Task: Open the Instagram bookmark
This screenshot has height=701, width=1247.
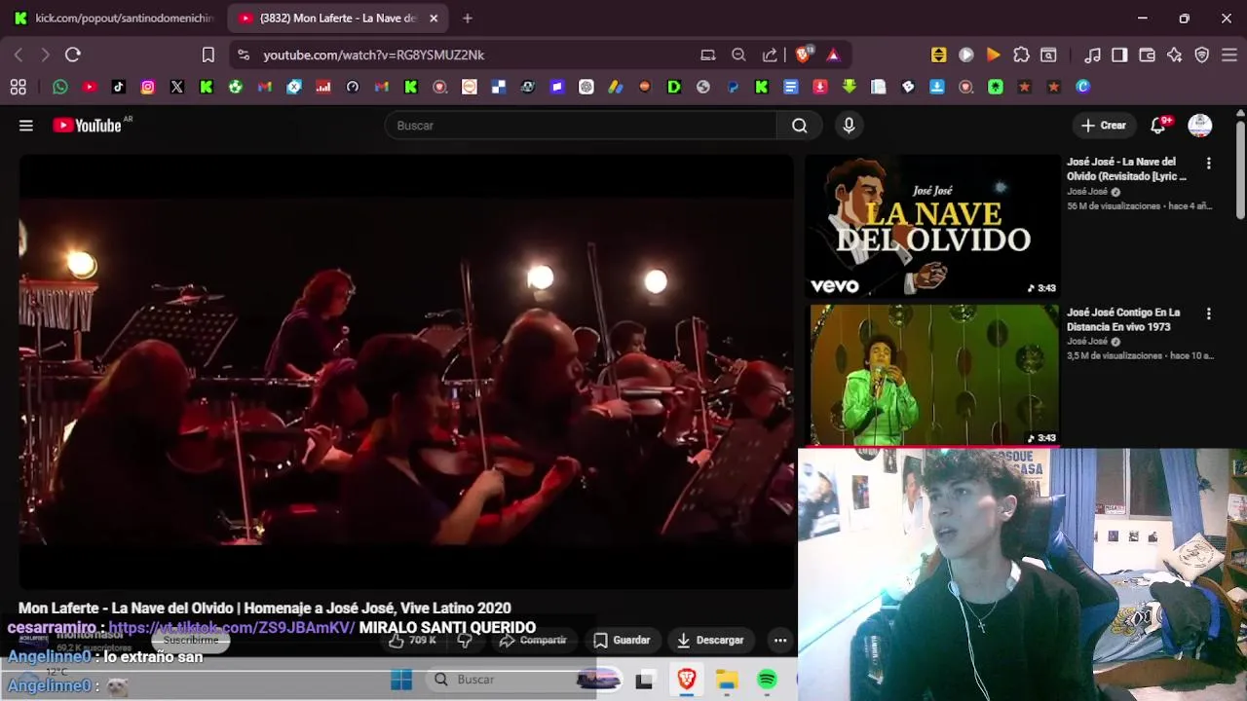Action: (148, 87)
